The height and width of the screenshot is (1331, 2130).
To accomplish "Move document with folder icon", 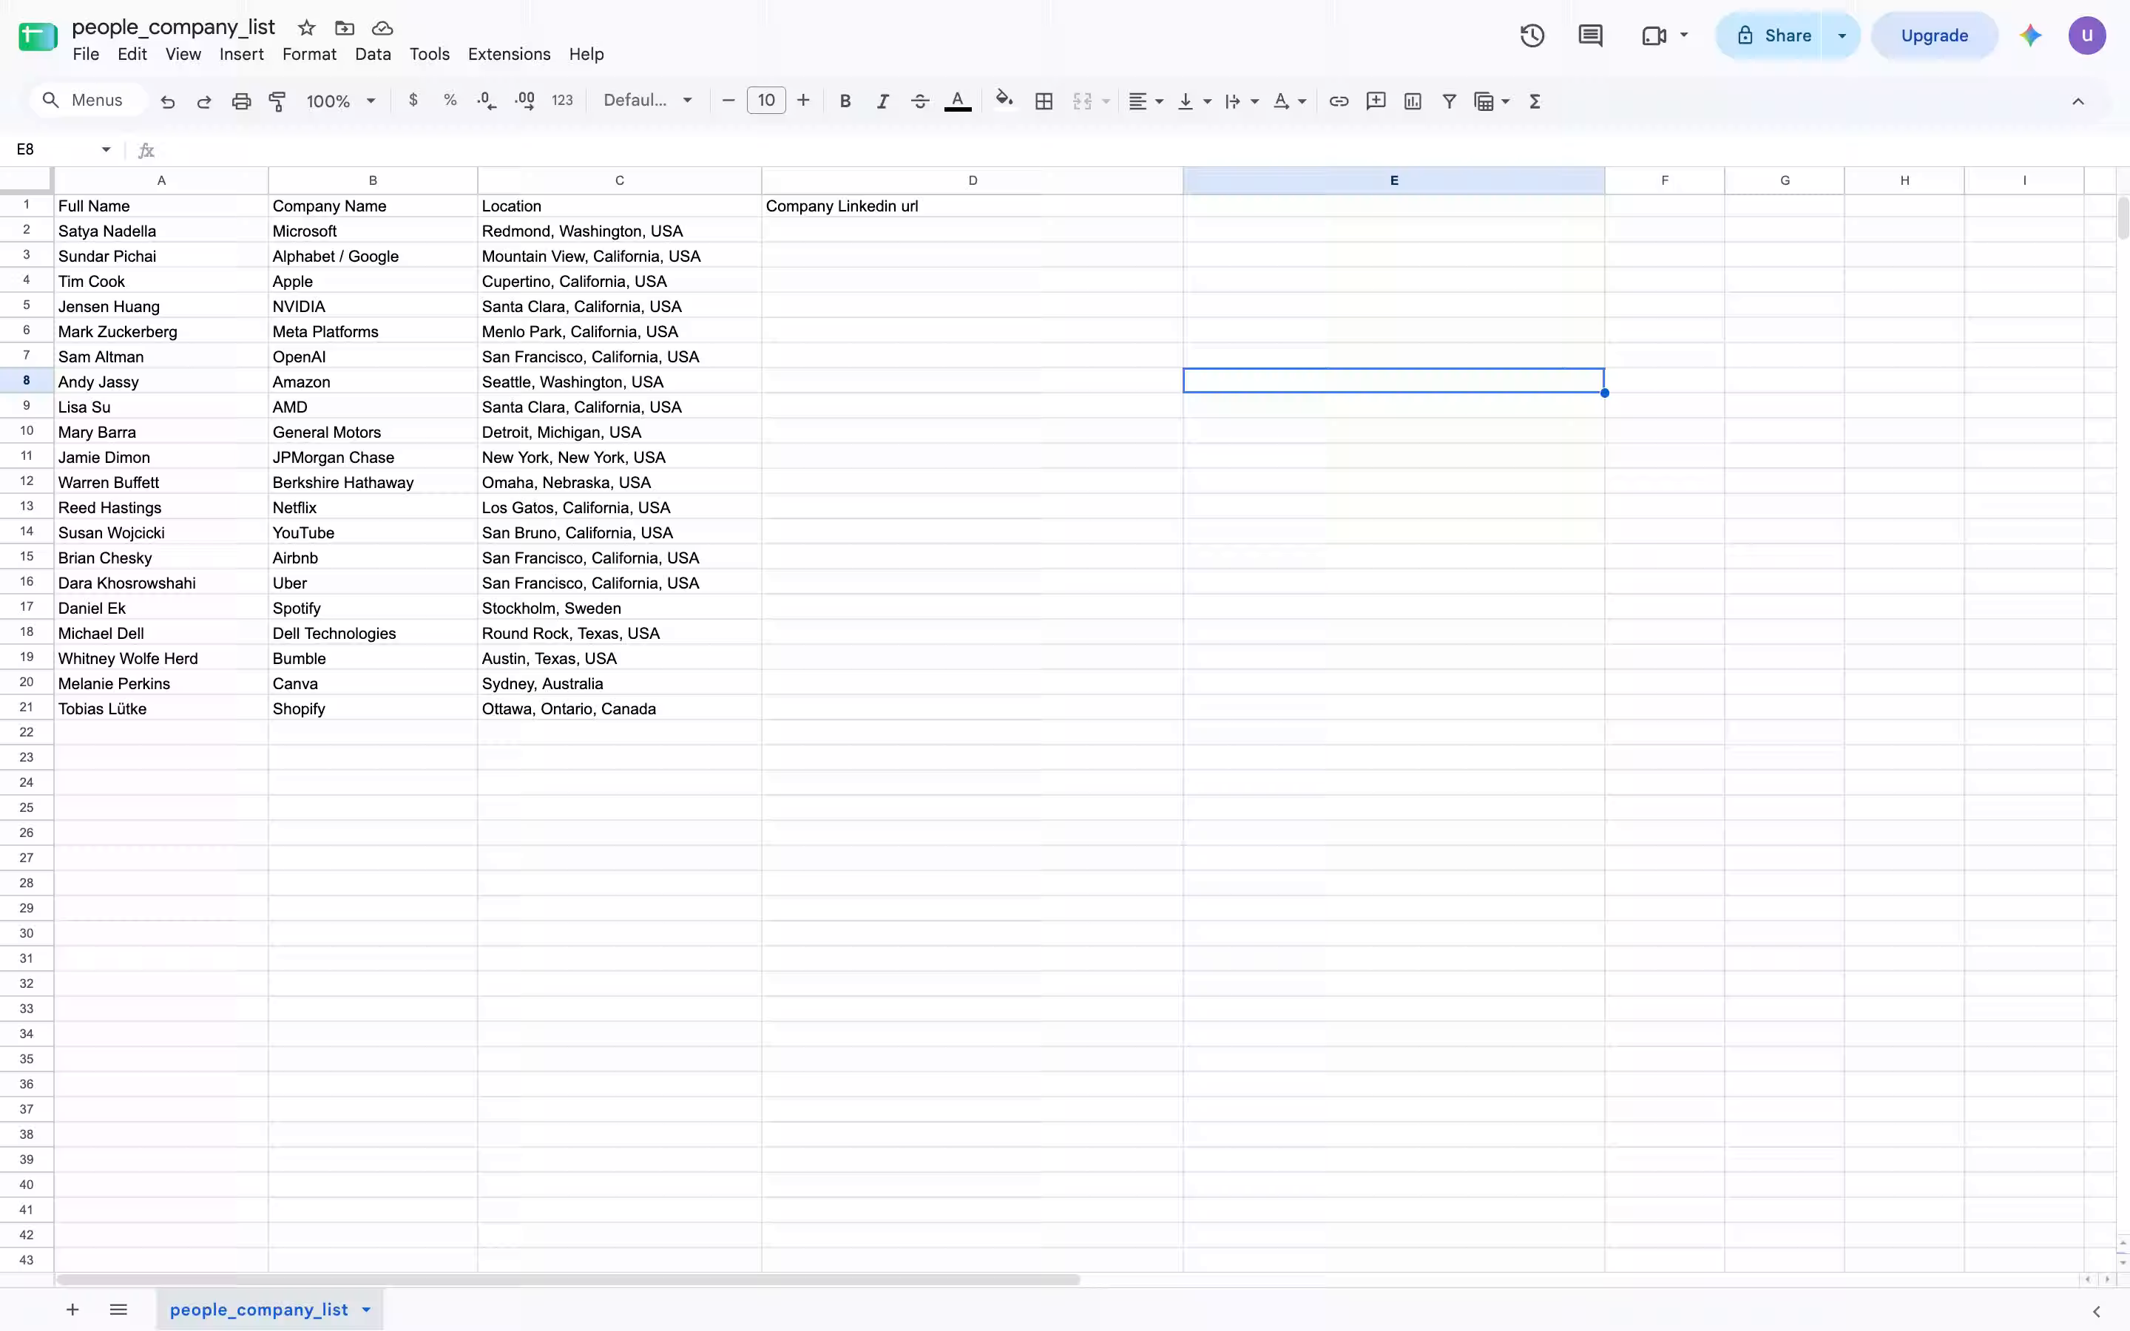I will pos(344,28).
